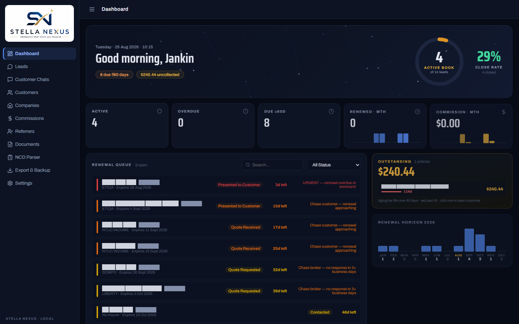Click the alert icon on Overdue card
Viewport: 519px width, 324px height.
pyautogui.click(x=245, y=112)
